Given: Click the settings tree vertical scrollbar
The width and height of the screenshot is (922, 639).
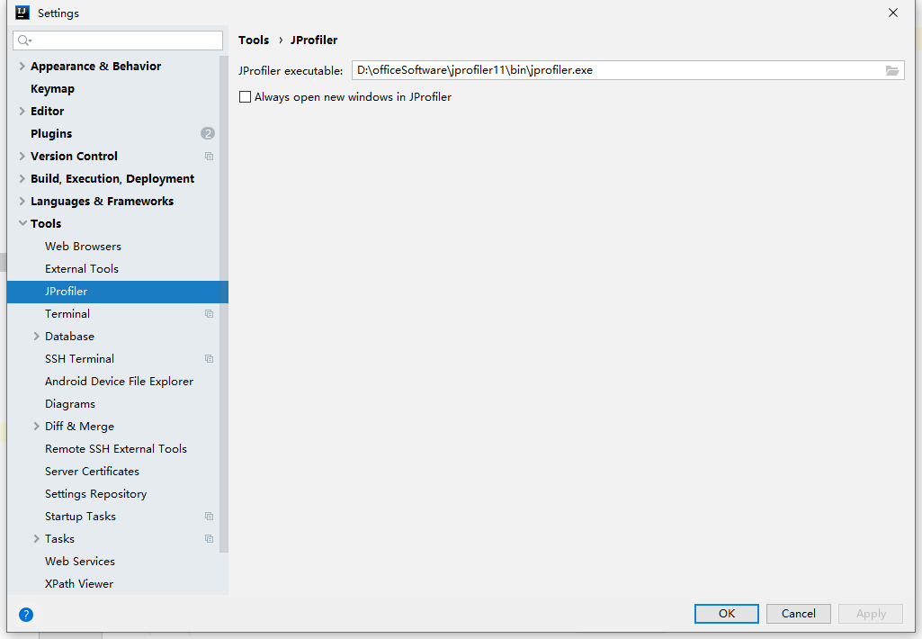Looking at the screenshot, I should point(223,304).
